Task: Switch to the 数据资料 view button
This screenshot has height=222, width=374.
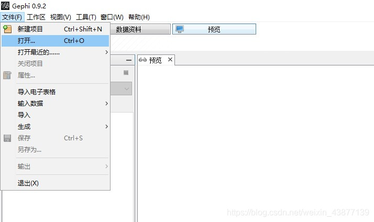Action: pyautogui.click(x=140, y=29)
